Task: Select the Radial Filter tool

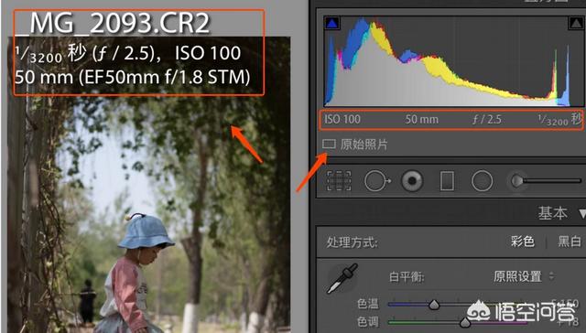Action: click(482, 181)
